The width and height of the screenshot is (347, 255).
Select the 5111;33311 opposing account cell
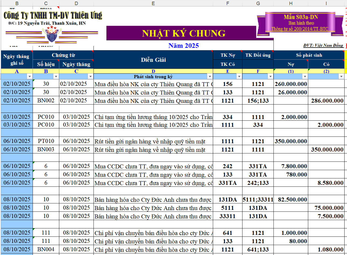(258, 199)
